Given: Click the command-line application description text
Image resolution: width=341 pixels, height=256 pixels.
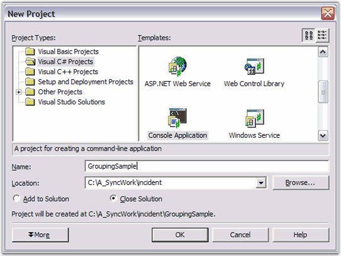Looking at the screenshot, I should [88, 149].
